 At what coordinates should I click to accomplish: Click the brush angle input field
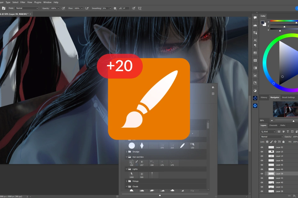[x=126, y=8]
